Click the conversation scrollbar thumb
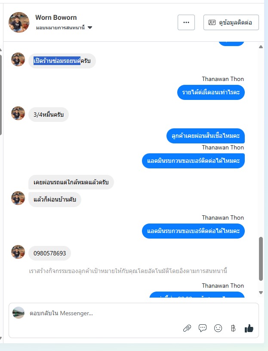268x351 pixels. [261, 258]
